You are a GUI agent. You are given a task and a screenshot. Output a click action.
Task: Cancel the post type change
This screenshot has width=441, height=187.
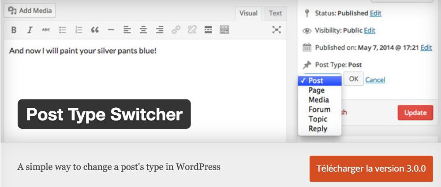point(375,80)
